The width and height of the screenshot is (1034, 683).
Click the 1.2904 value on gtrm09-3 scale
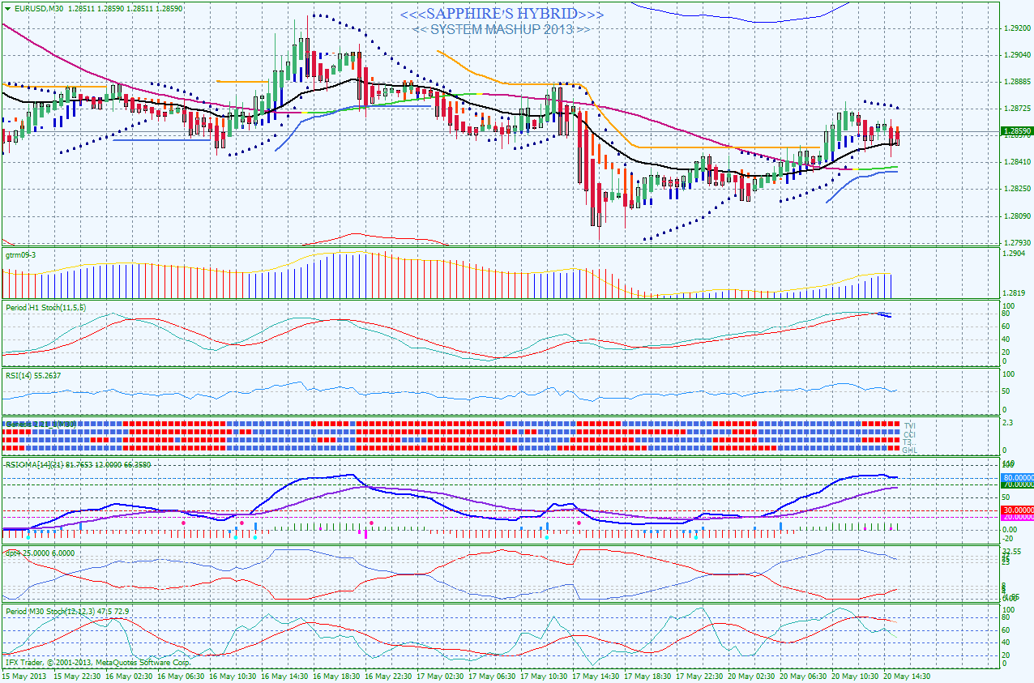click(x=1014, y=254)
